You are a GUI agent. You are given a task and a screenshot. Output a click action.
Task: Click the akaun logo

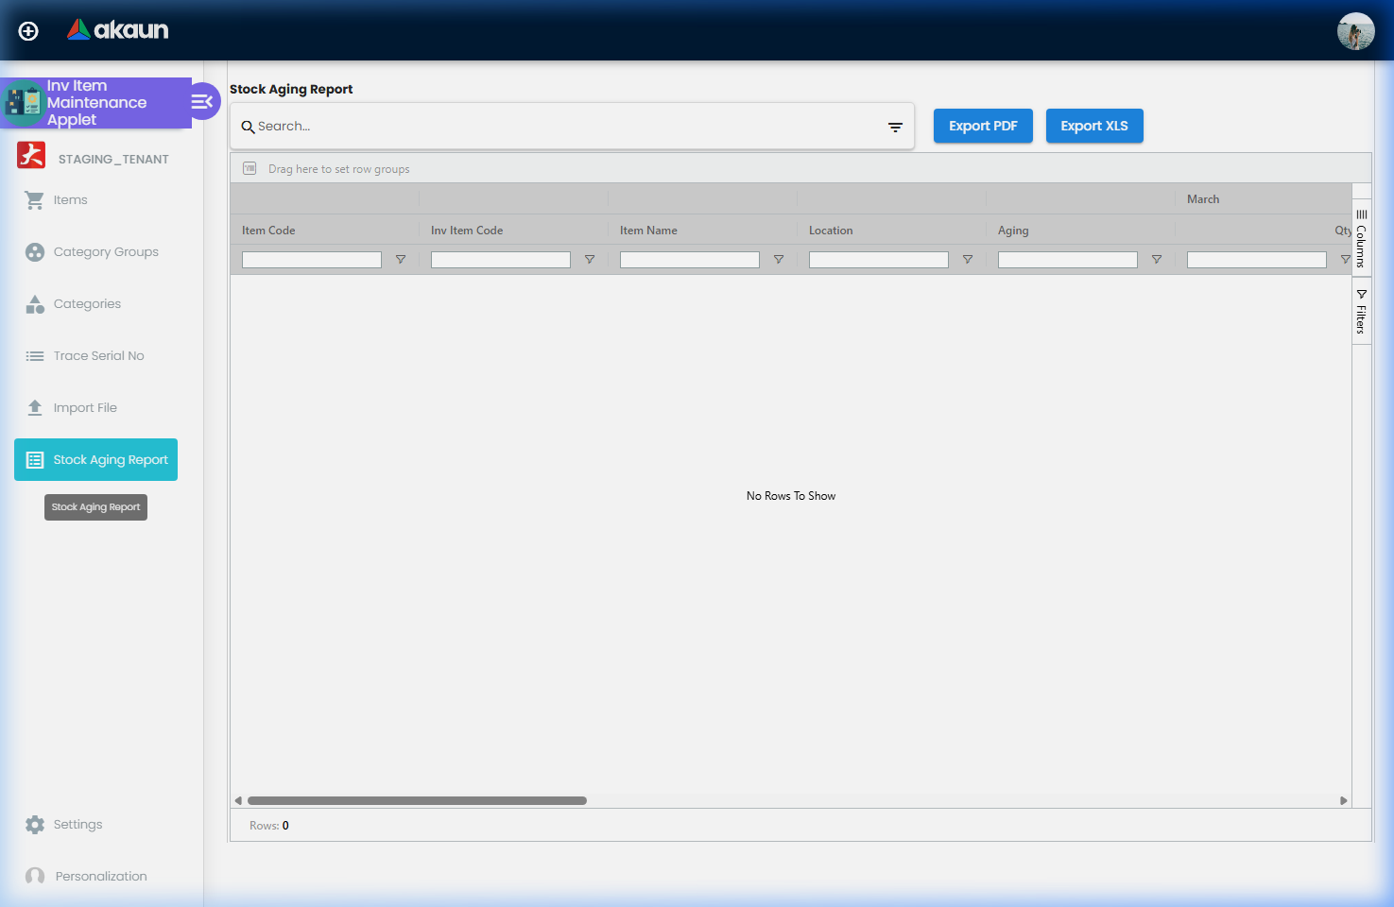[118, 30]
